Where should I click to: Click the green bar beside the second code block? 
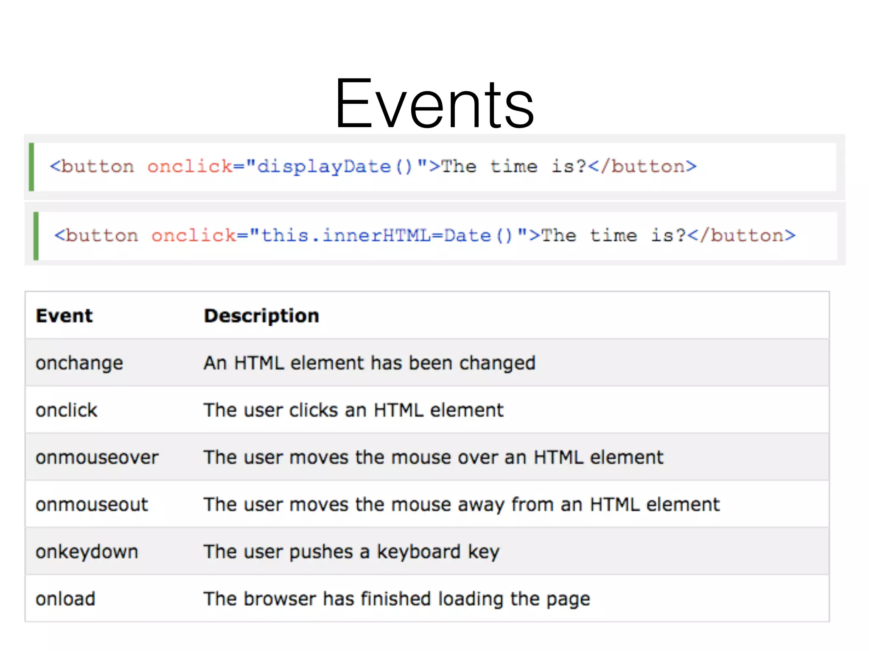click(x=36, y=236)
